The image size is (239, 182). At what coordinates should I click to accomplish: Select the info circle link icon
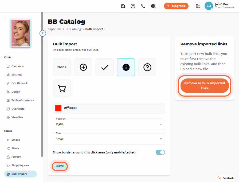[126, 67]
